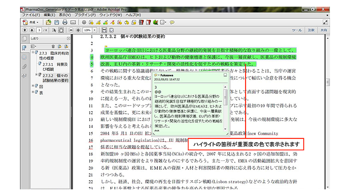Click the zoom in plus icon
This screenshot has width=350, height=196.
tap(79, 30)
